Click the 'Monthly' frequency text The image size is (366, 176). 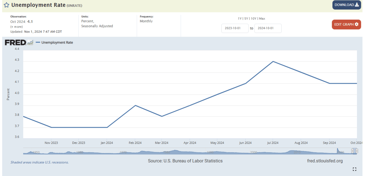(146, 21)
